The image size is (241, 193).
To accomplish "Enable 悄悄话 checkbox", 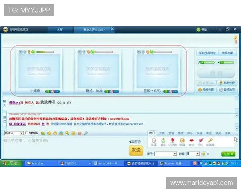I will click(27, 133).
